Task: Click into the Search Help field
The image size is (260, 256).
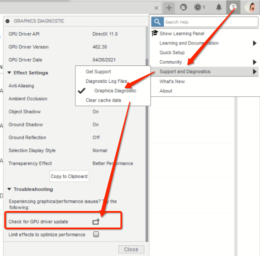Action: click(211, 22)
